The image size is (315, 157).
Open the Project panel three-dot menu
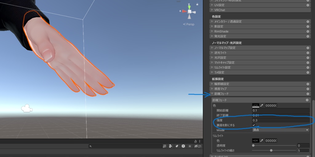point(199,141)
